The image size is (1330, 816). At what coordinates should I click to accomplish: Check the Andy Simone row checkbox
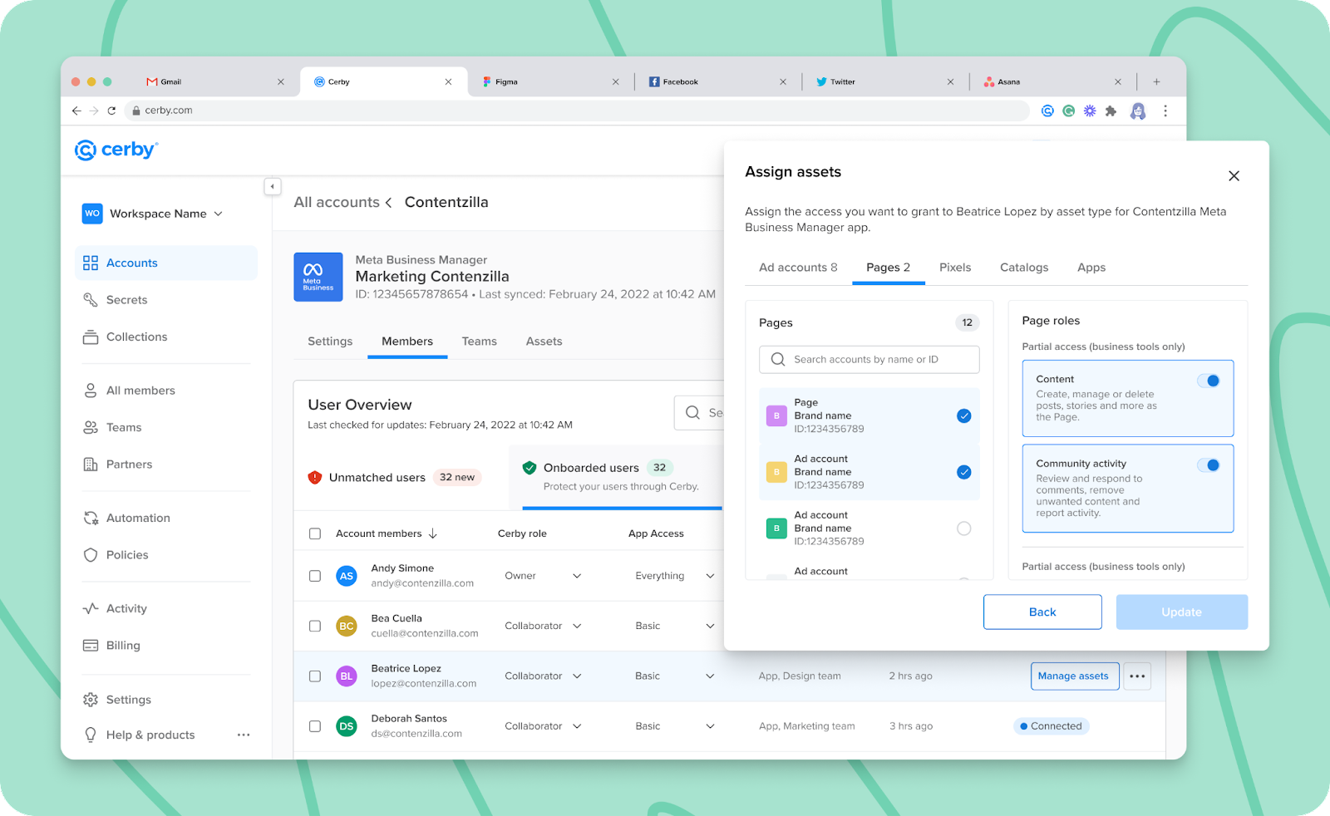[x=315, y=576]
